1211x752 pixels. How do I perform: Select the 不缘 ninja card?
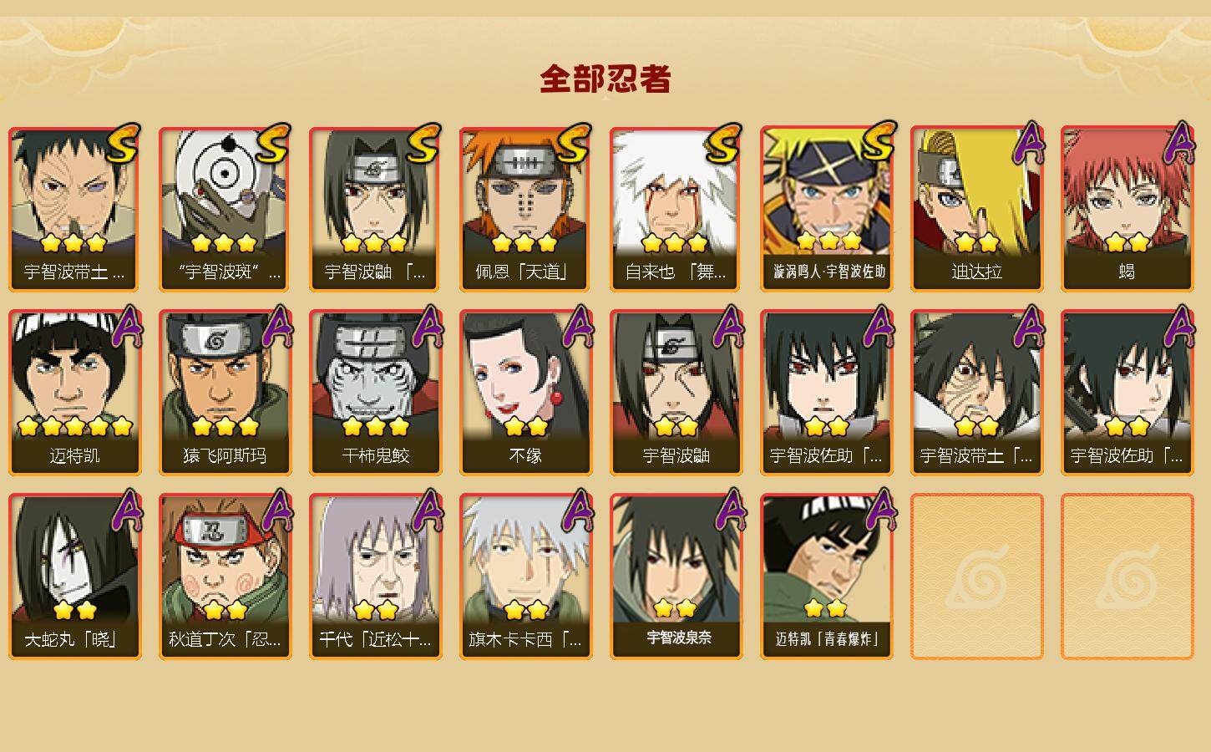(525, 393)
